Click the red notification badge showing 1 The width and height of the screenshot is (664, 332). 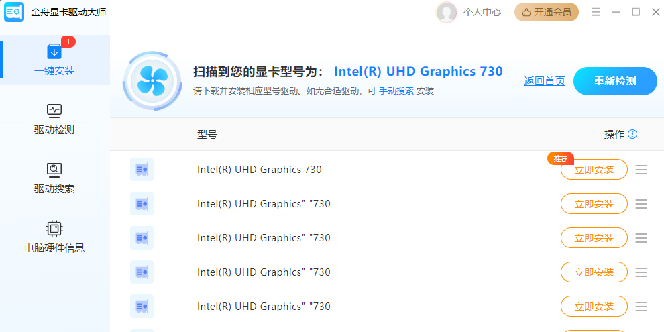(68, 42)
